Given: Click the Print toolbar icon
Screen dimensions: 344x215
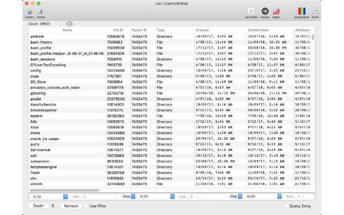Looking at the screenshot, I should 315,13.
